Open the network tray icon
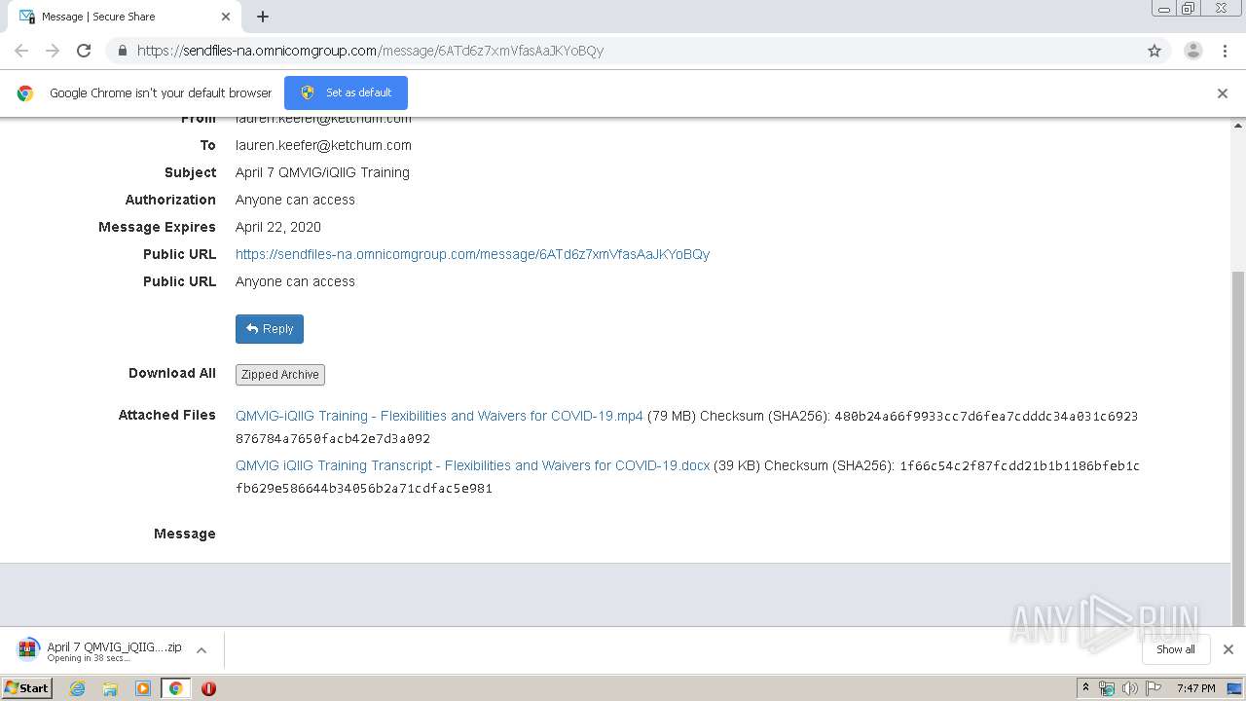The width and height of the screenshot is (1246, 701). pos(1107,688)
